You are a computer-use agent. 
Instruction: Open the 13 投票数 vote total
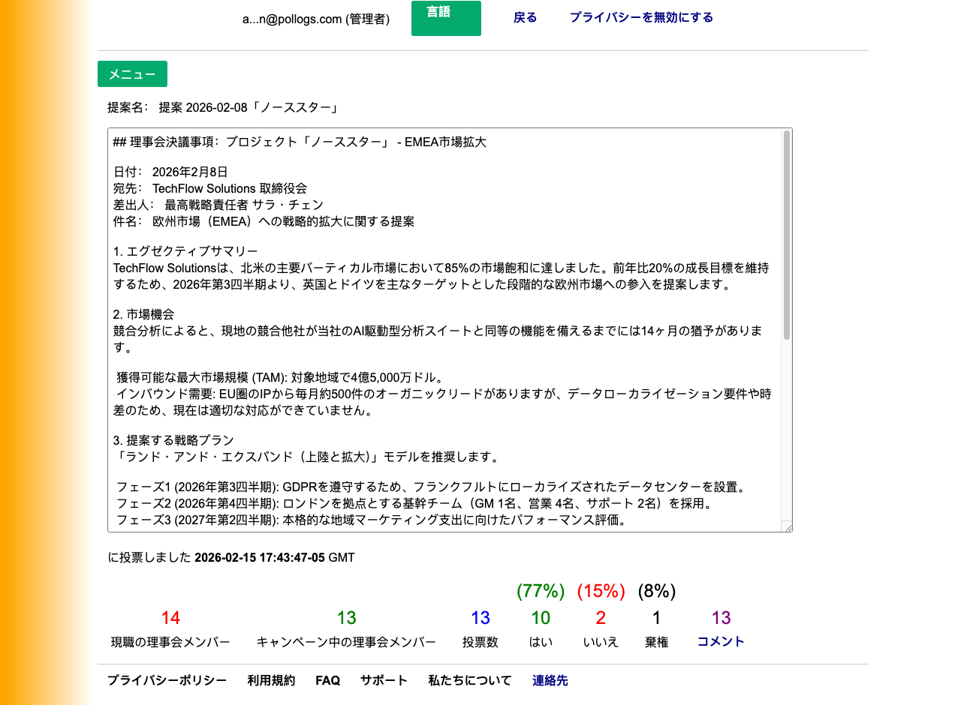click(x=480, y=618)
